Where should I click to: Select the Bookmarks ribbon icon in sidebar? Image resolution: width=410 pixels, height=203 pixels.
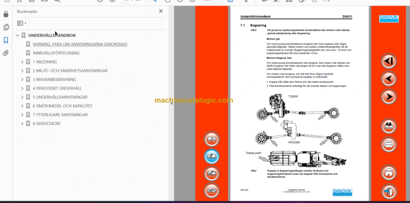(x=6, y=40)
